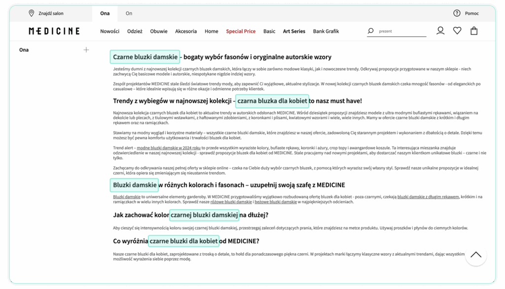
Task: Open the Home menu item
Action: click(211, 31)
